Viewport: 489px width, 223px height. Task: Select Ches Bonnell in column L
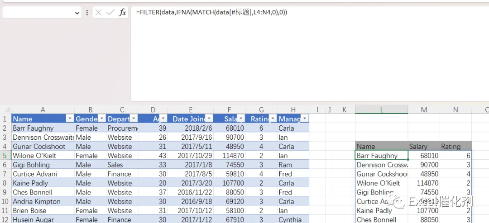point(381,219)
